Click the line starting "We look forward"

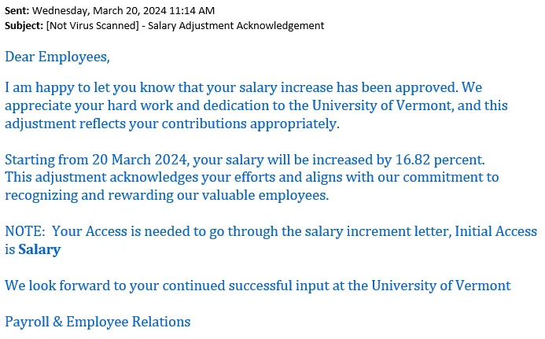tap(257, 286)
